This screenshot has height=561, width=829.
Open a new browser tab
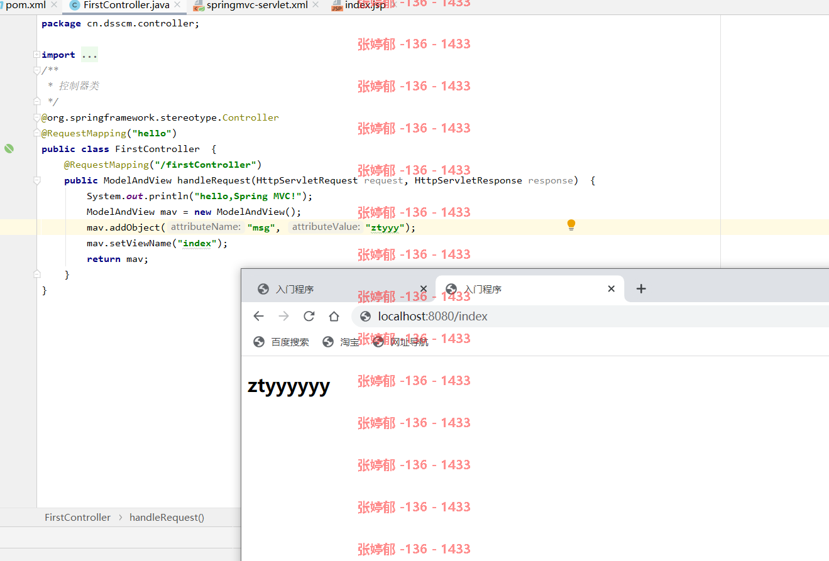(641, 289)
